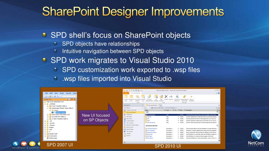This screenshot has width=269, height=151.
Task: Select Lists and Libraries ribbon tab
Action: pos(136,93)
